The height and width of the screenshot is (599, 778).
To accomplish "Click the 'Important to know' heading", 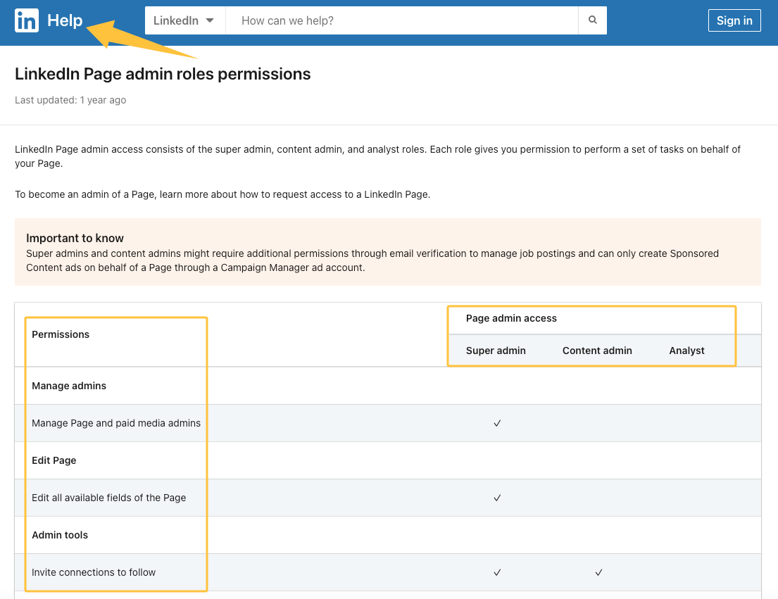I will pyautogui.click(x=75, y=238).
